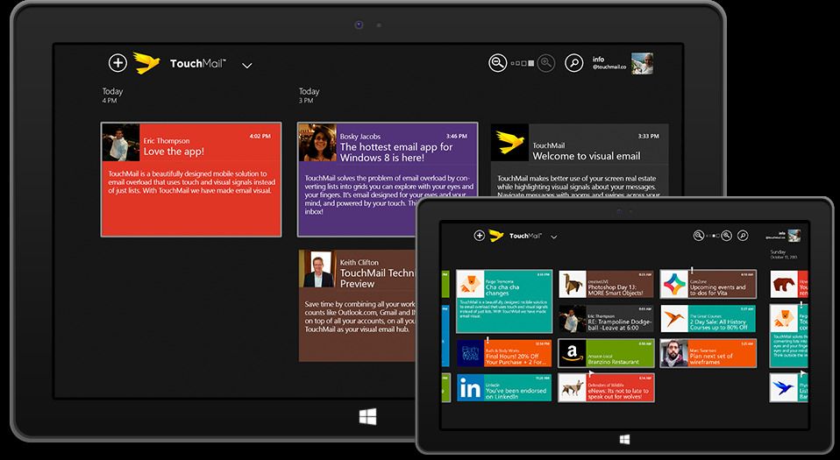Tap the zoom out magnifier on small tablet
Screen dimensions: 840x460
tap(698, 236)
